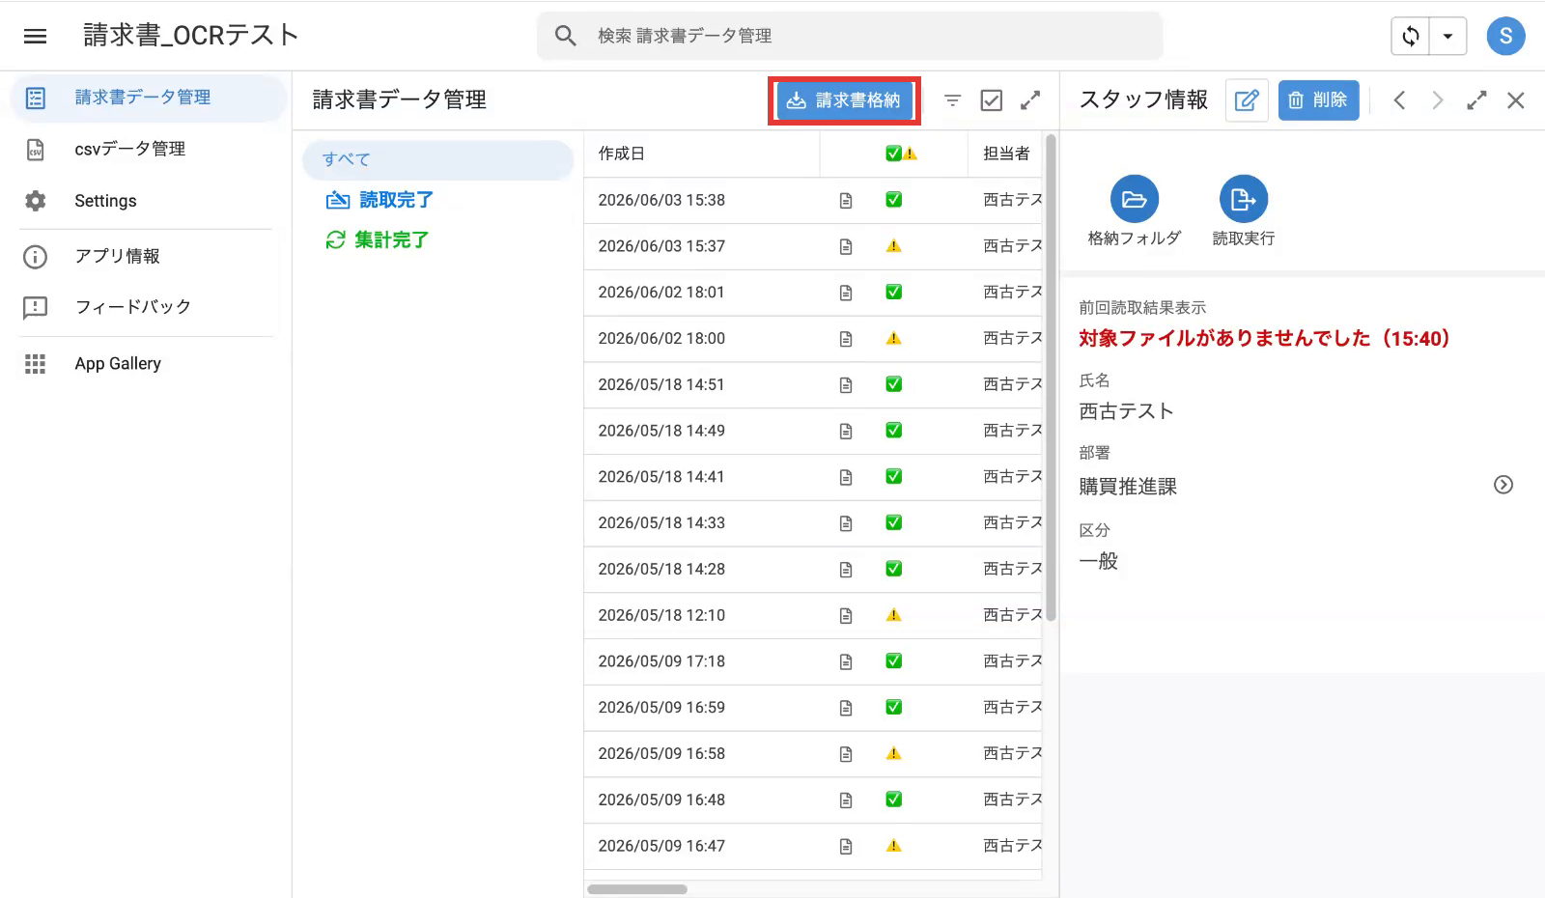Select the 読取完了 filter
The image size is (1545, 898).
click(x=379, y=200)
